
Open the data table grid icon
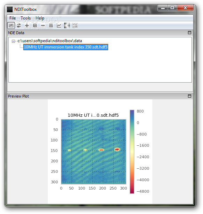coord(51,25)
